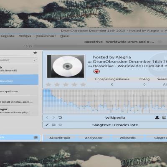Set rating to two stars

[x=57, y=84]
